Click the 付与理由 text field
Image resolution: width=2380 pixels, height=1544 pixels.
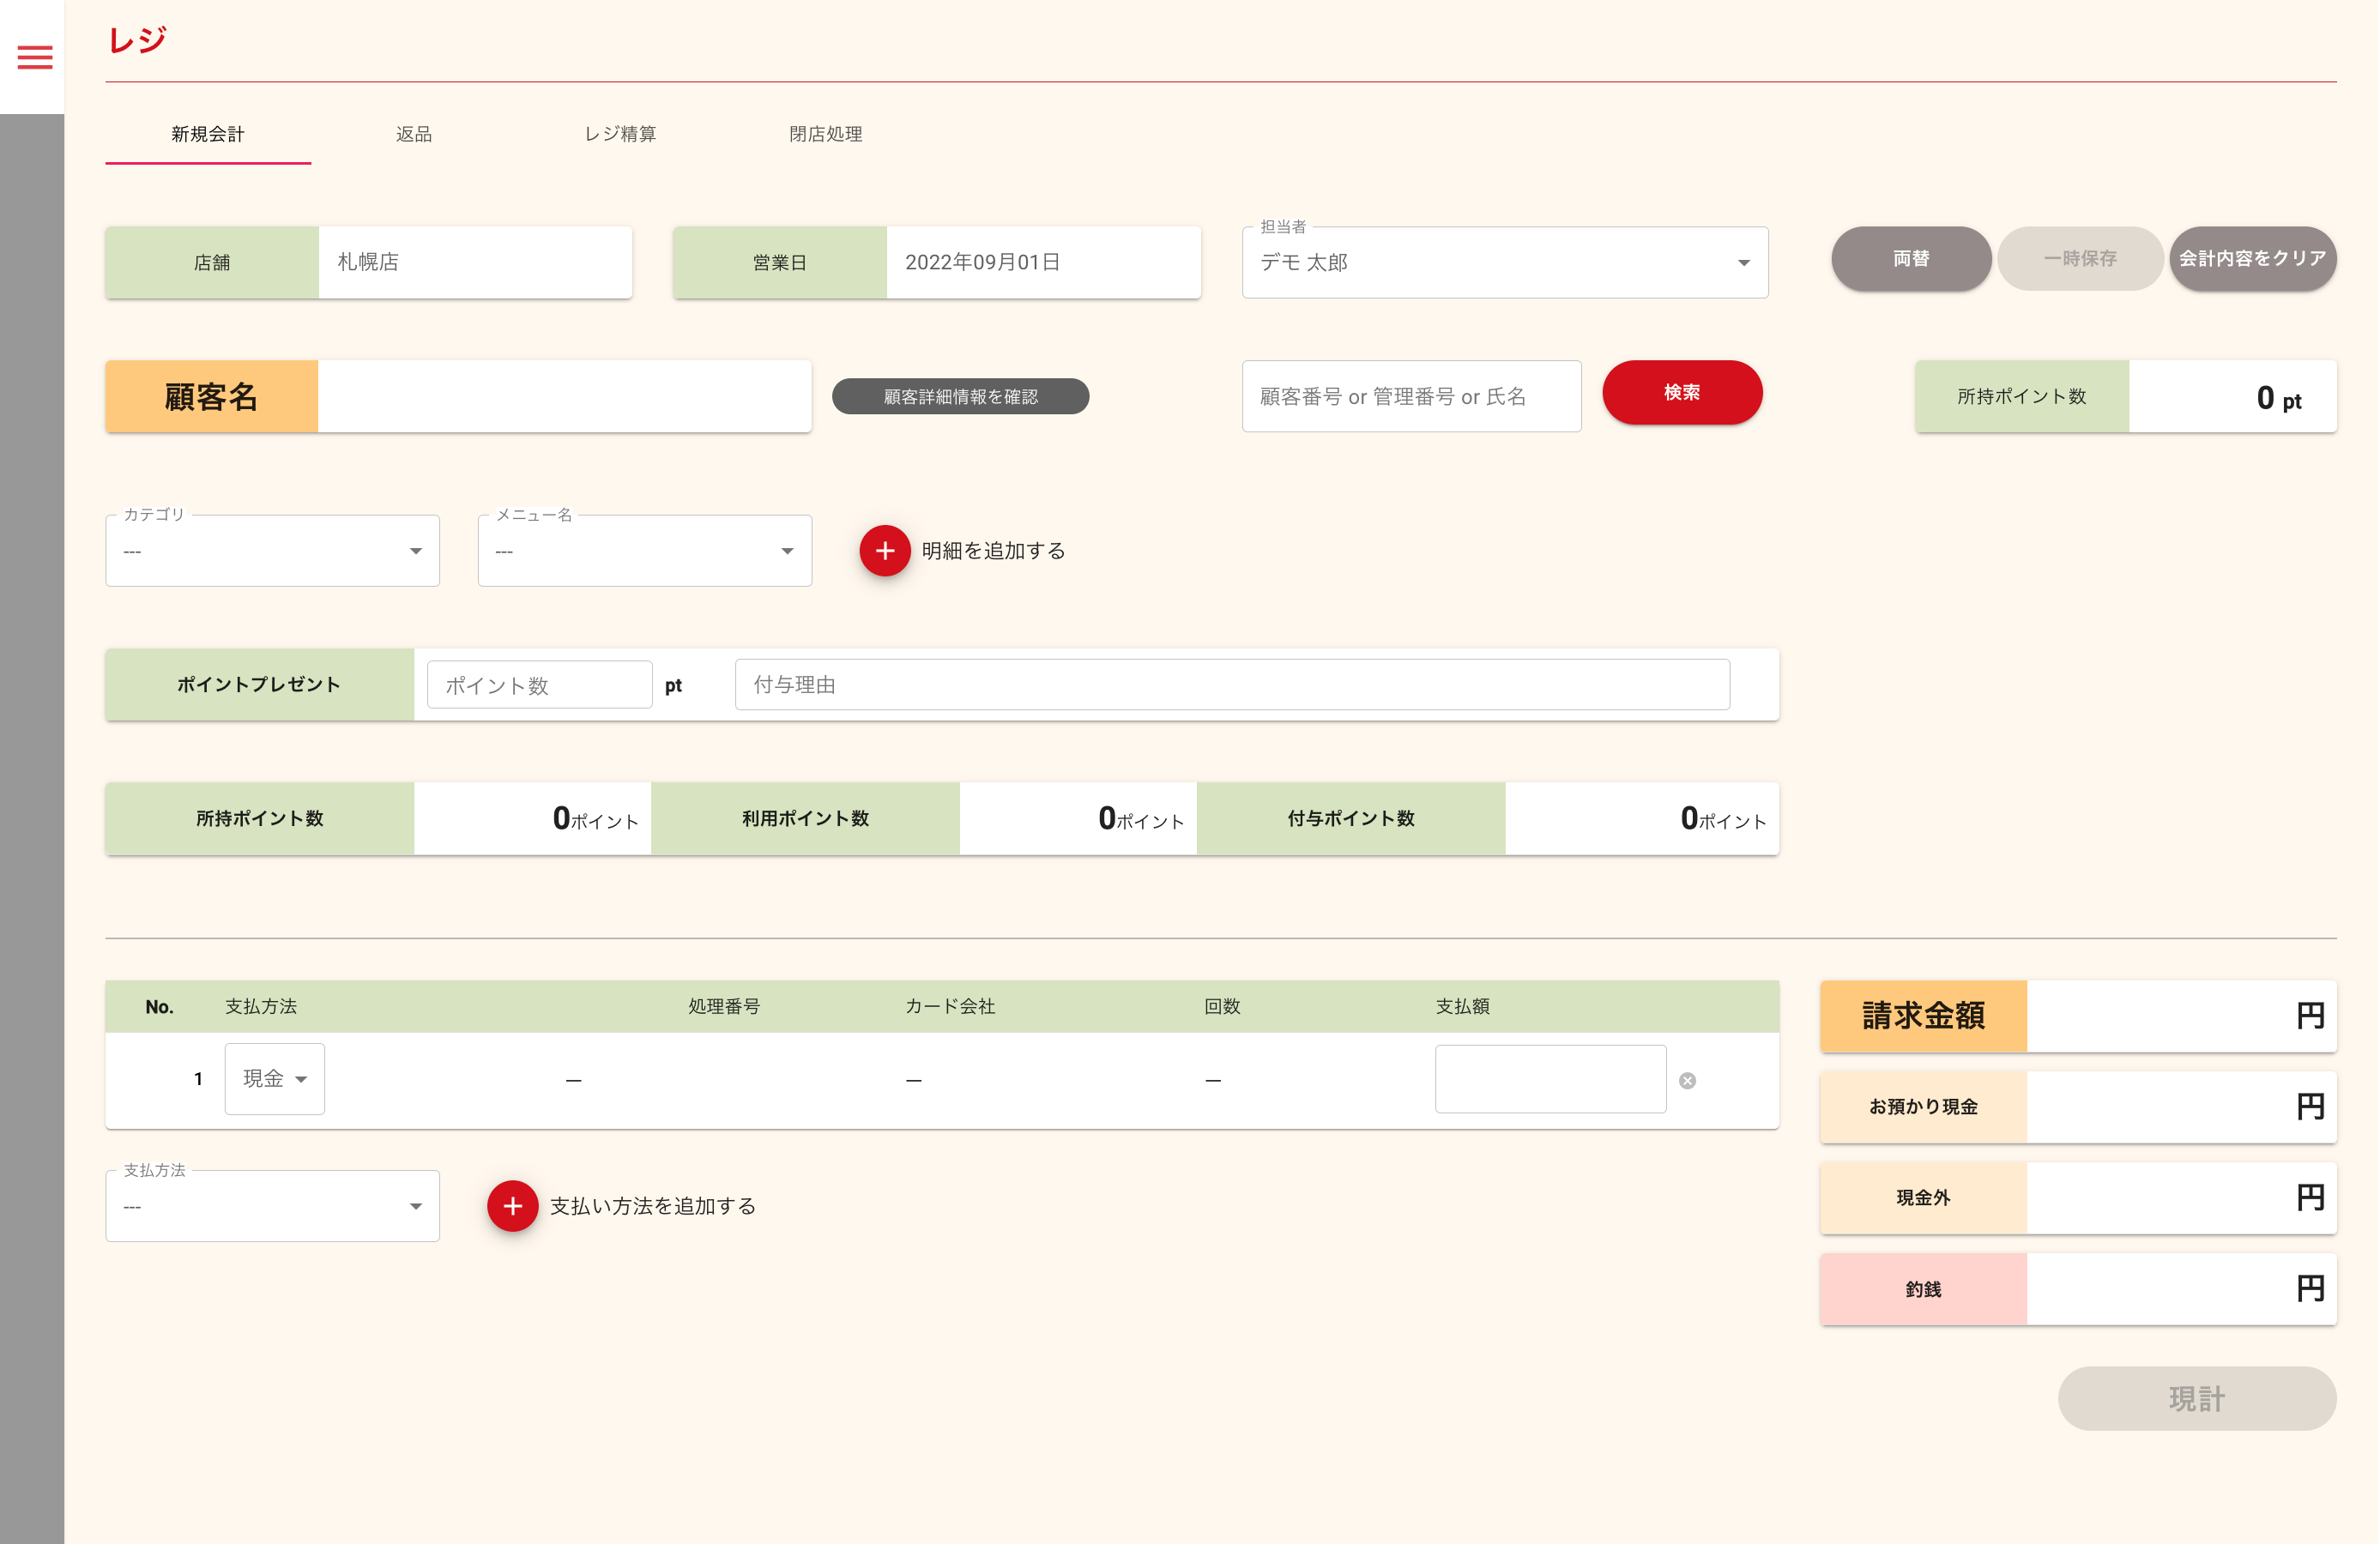pos(1231,685)
